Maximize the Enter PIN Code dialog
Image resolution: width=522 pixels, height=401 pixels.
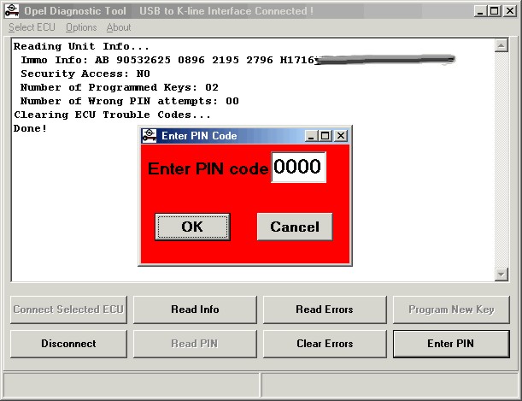click(325, 136)
